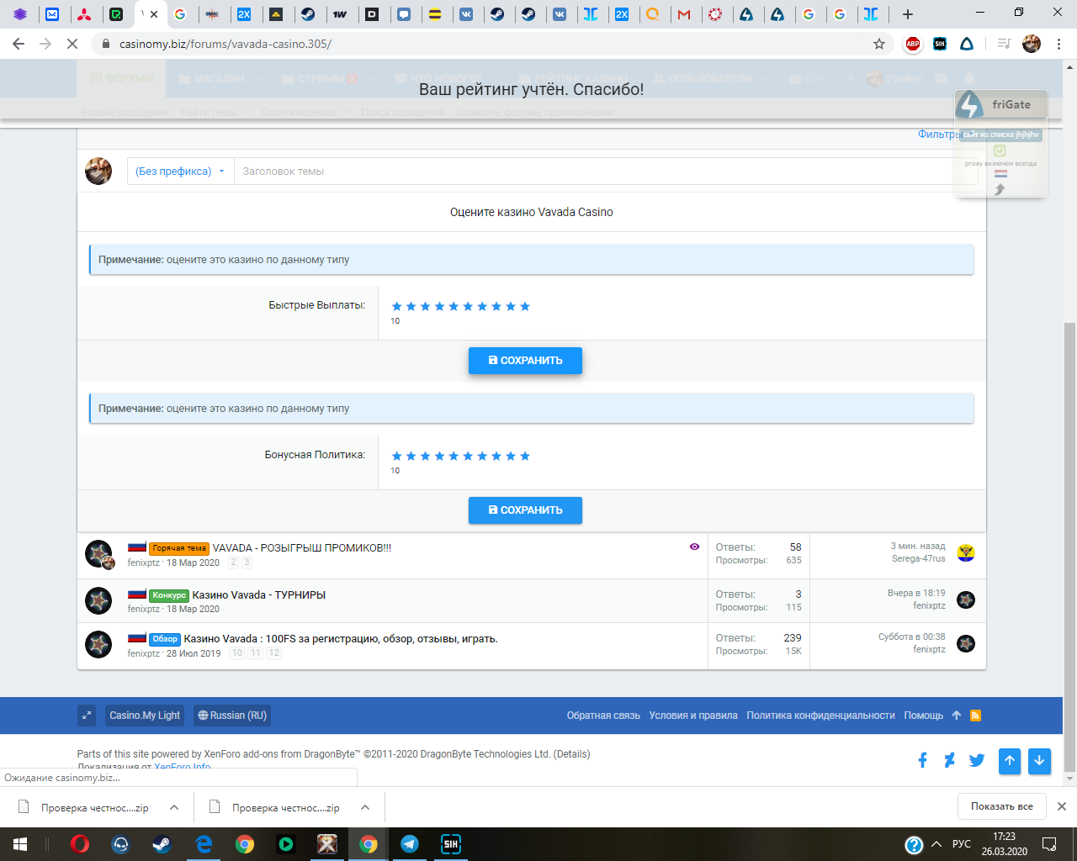The height and width of the screenshot is (861, 1077).
Task: Open the (Без префикса) prefix dropdown
Action: coord(180,171)
